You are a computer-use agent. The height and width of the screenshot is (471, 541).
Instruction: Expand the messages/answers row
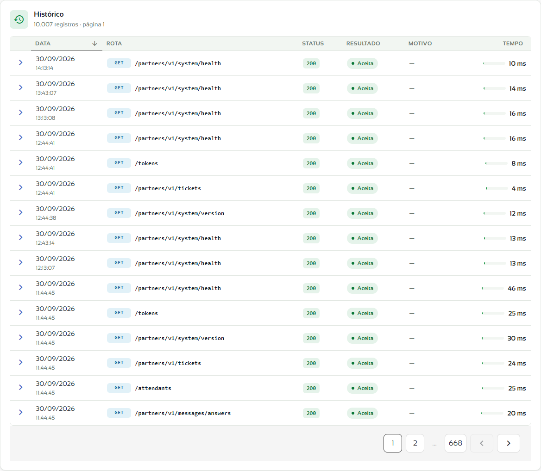(21, 412)
